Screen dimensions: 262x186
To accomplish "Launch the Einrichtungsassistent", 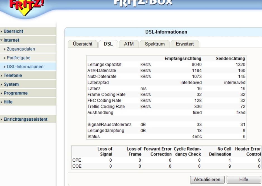I will tap(25, 119).
